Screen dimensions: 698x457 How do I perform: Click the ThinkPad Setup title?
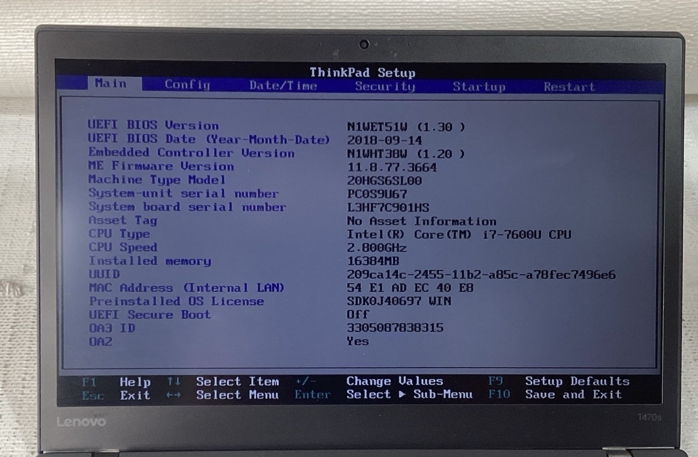pyautogui.click(x=363, y=72)
